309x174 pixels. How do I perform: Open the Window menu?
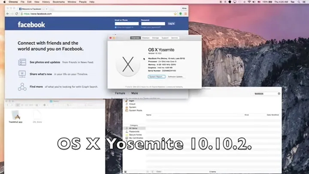72,2
